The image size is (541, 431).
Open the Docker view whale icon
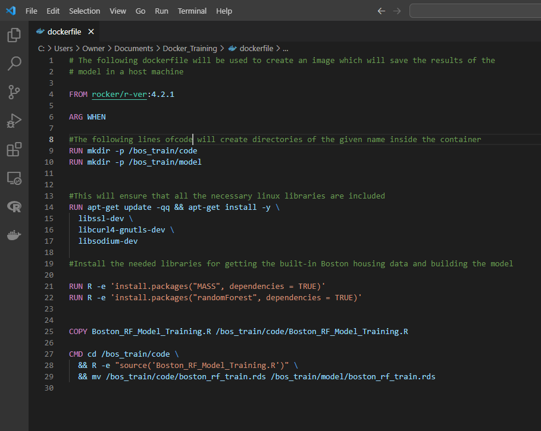14,235
